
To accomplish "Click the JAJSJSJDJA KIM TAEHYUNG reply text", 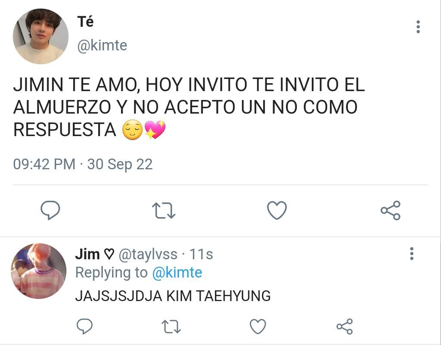I will 173,296.
